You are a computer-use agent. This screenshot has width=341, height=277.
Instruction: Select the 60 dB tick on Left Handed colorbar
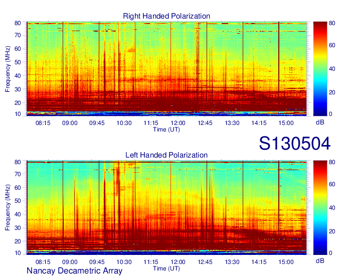tap(332, 184)
